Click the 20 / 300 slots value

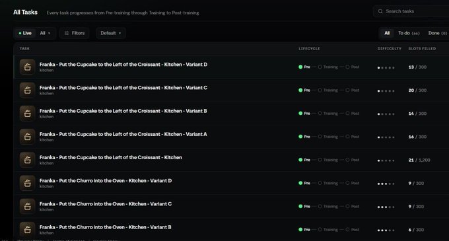click(417, 90)
